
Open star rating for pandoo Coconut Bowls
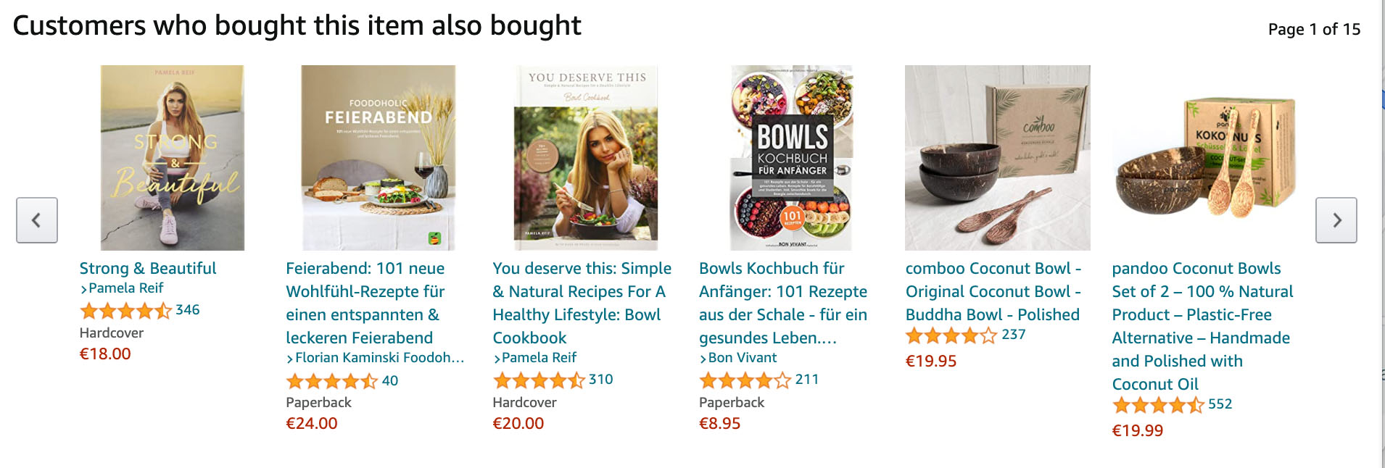click(x=1157, y=404)
